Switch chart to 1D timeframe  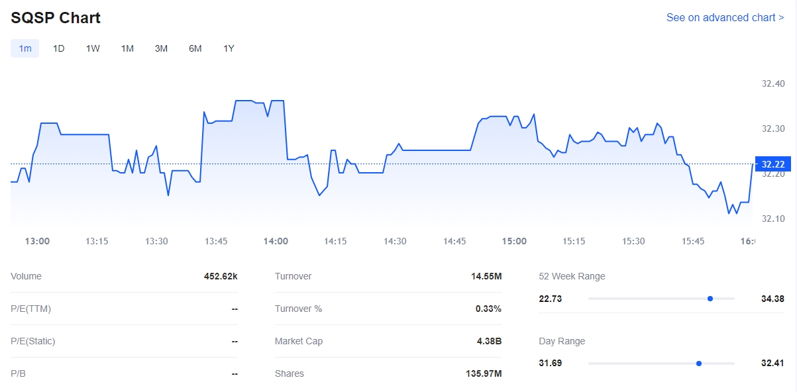(59, 48)
